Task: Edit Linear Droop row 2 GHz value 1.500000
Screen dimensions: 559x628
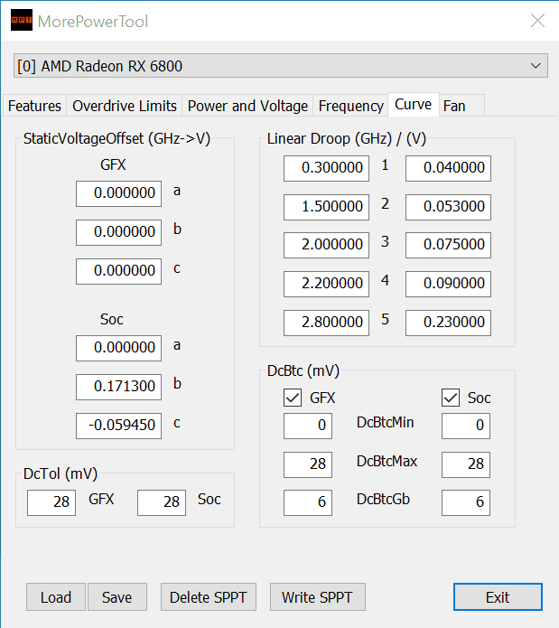Action: pyautogui.click(x=327, y=207)
